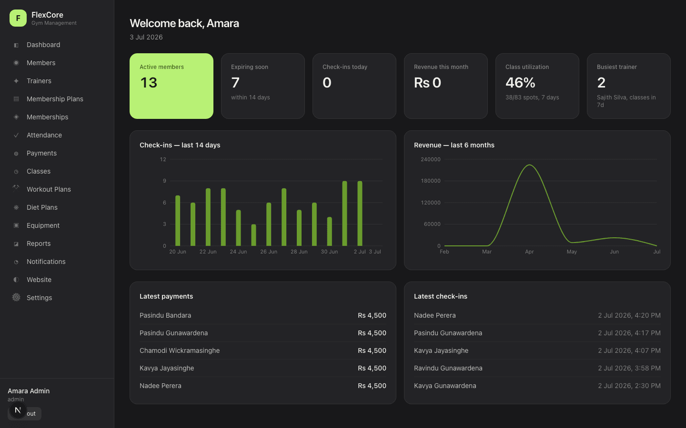Click the Members sidebar icon
Image resolution: width=686 pixels, height=428 pixels.
16,63
